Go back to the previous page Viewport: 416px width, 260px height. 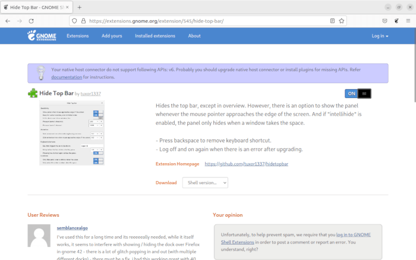click(x=8, y=21)
